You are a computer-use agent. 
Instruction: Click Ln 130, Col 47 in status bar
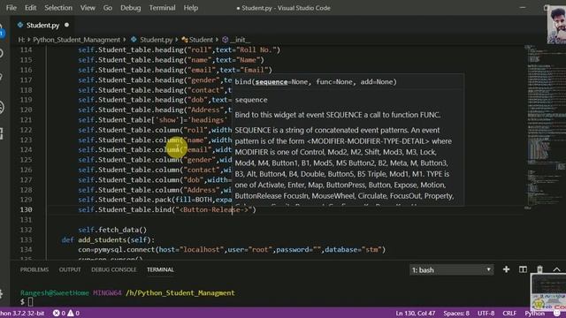415,314
